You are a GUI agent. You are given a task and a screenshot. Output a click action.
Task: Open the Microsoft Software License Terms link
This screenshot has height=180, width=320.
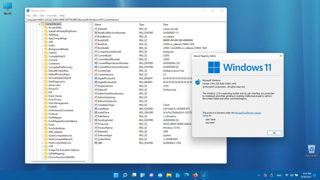tap(248, 113)
